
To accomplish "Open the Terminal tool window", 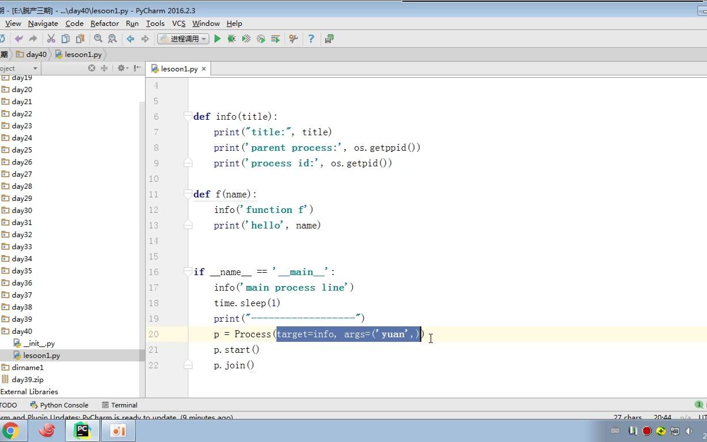I will pos(120,405).
